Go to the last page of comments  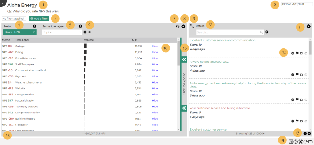309,133
